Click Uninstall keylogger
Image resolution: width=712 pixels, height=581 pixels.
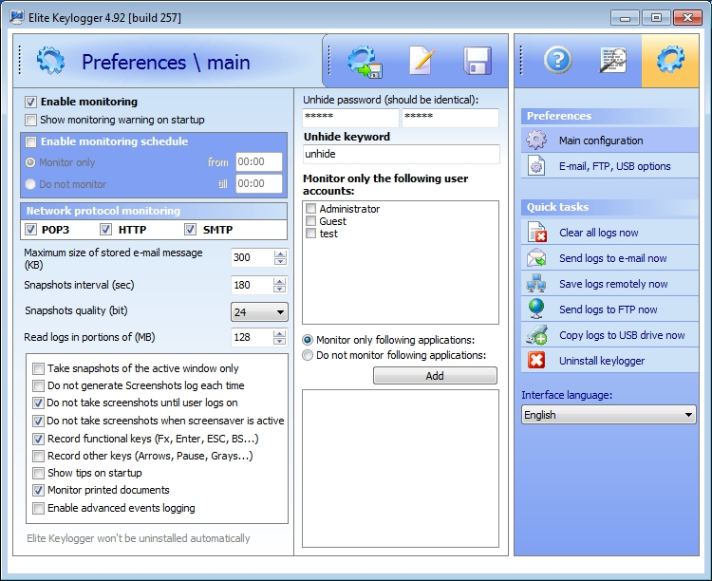click(x=609, y=360)
